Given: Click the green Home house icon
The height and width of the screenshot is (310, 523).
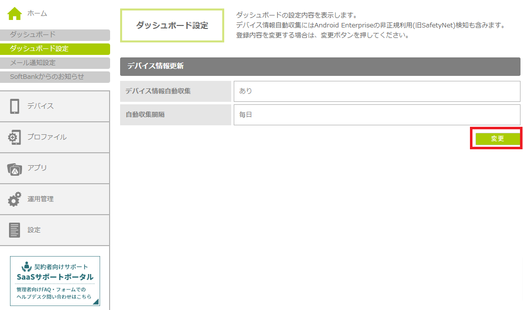Looking at the screenshot, I should pos(15,14).
